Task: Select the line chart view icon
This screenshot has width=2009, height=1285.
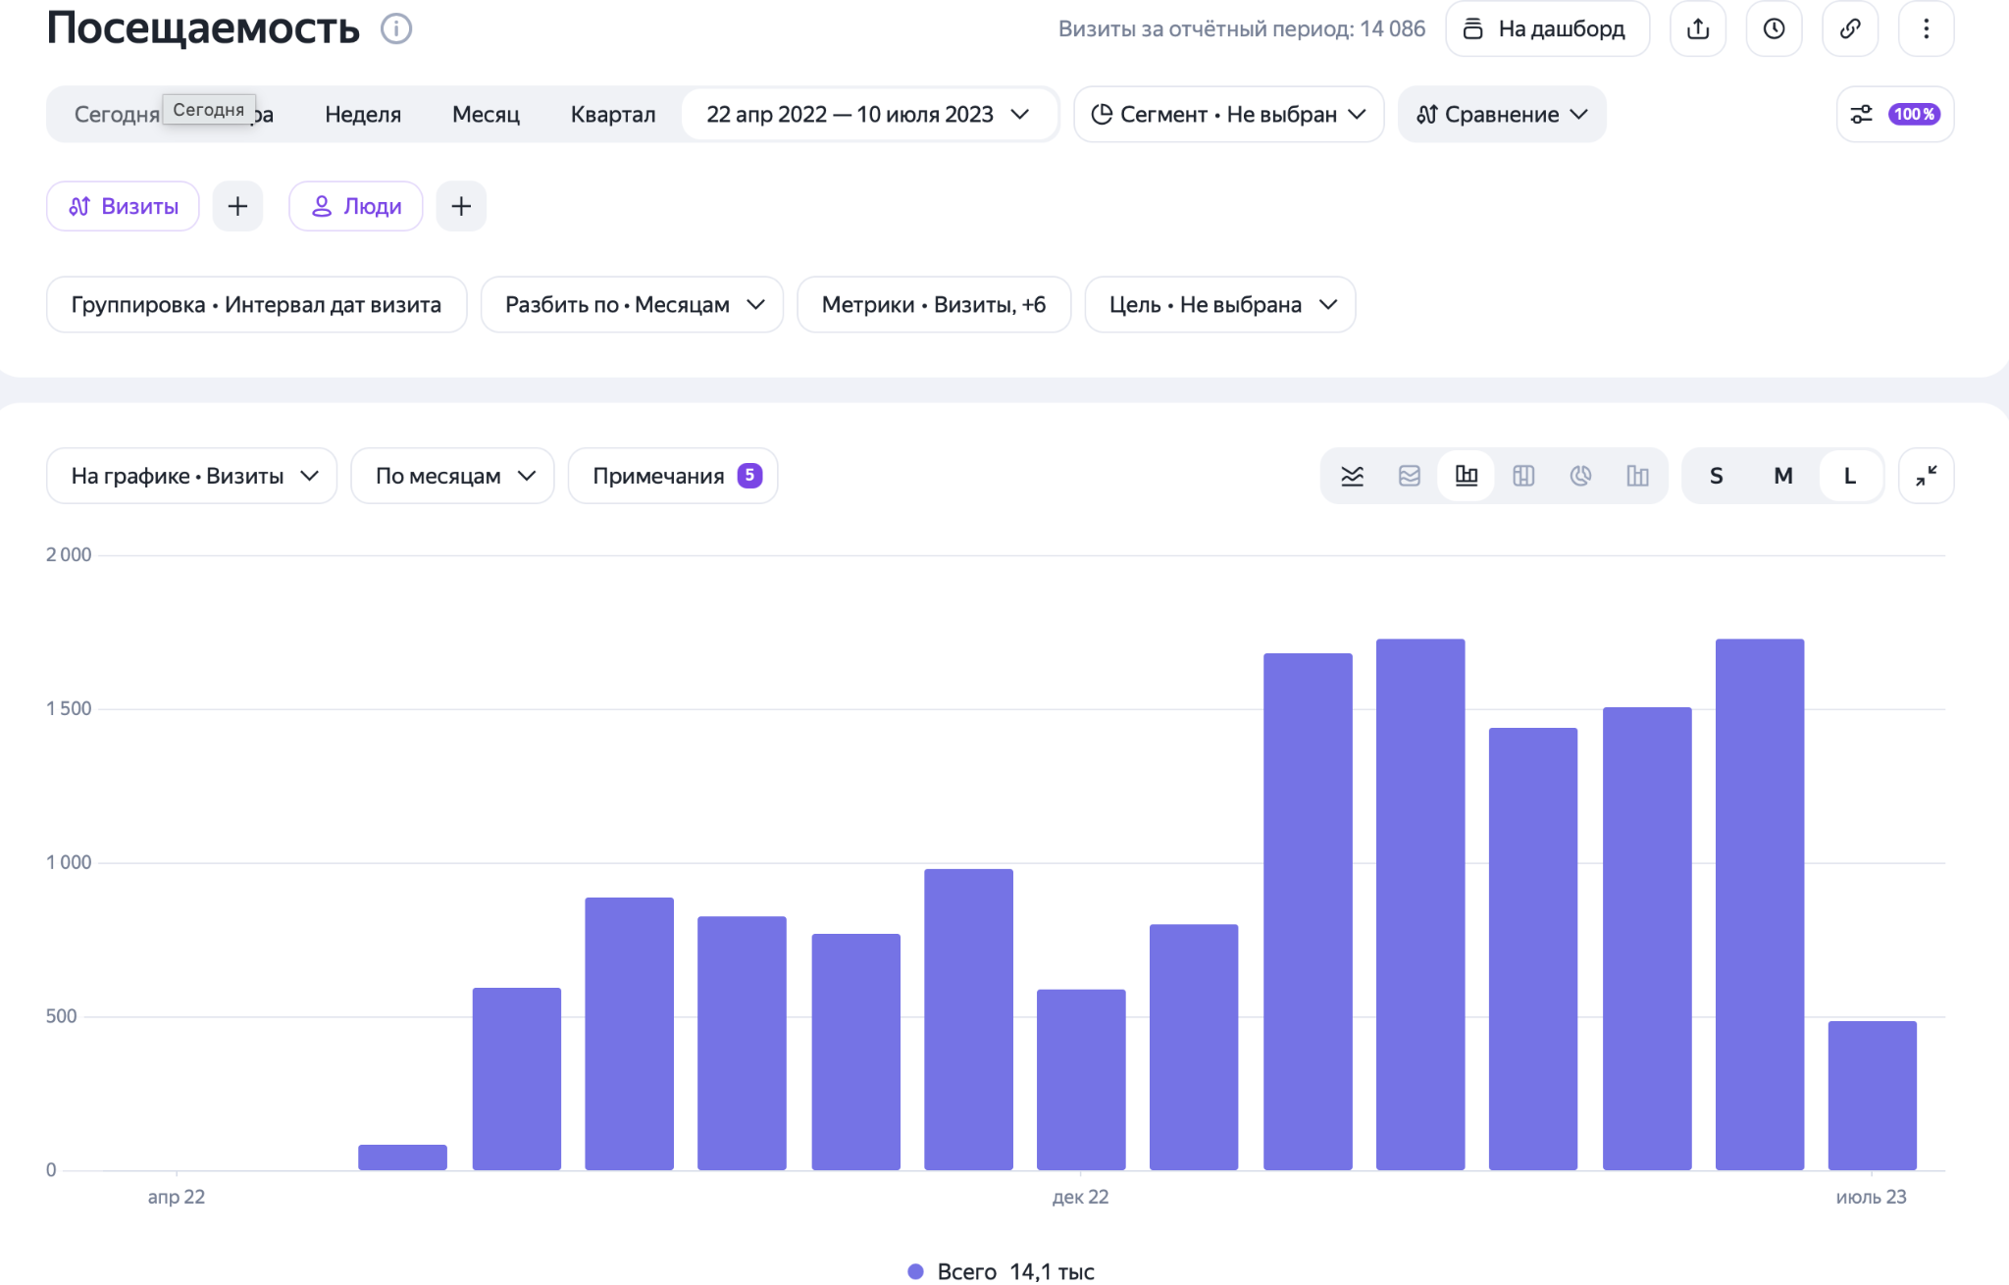Action: click(x=1353, y=476)
